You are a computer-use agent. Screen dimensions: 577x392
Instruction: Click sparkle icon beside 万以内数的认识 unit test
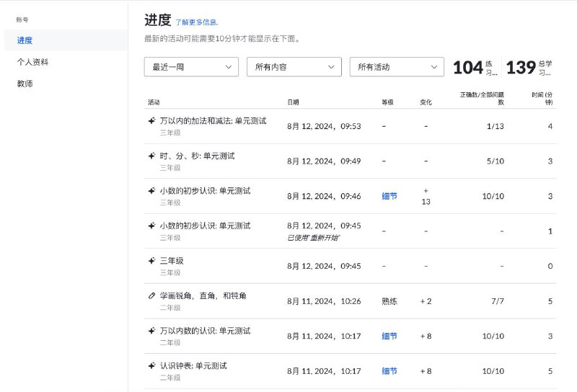tap(151, 331)
